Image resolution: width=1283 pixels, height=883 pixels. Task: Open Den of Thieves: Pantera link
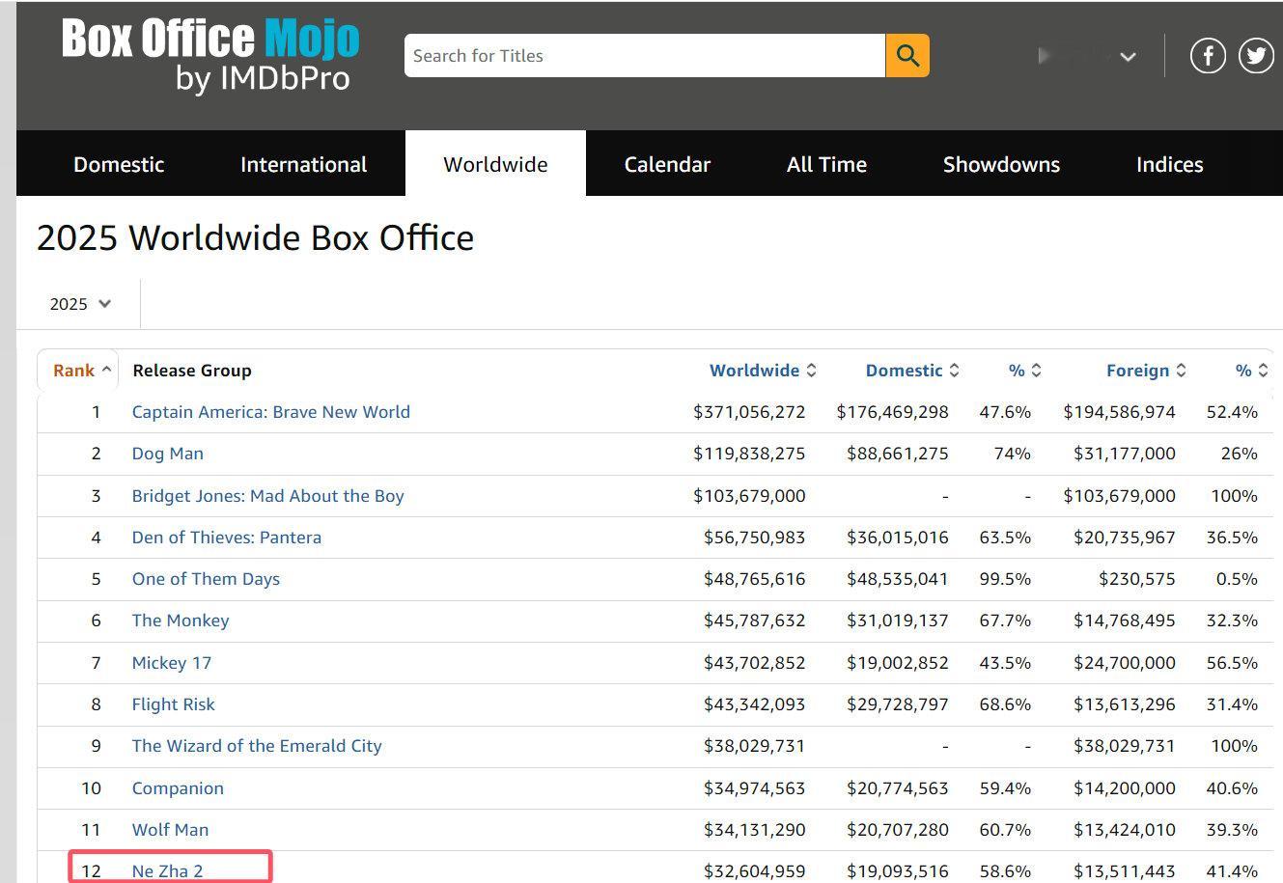227,538
